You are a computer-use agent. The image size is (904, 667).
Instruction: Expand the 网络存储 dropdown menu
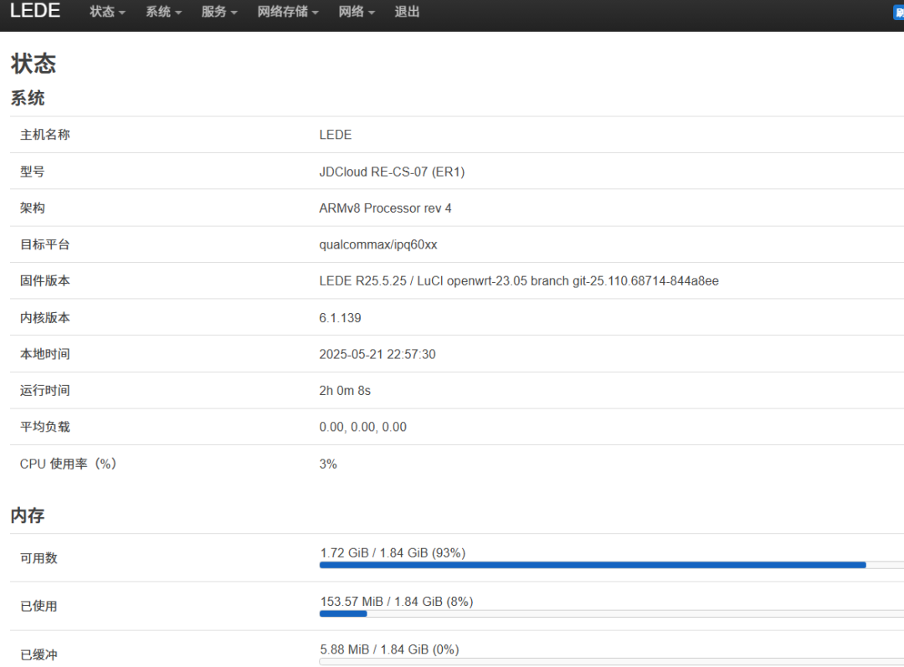tap(287, 12)
